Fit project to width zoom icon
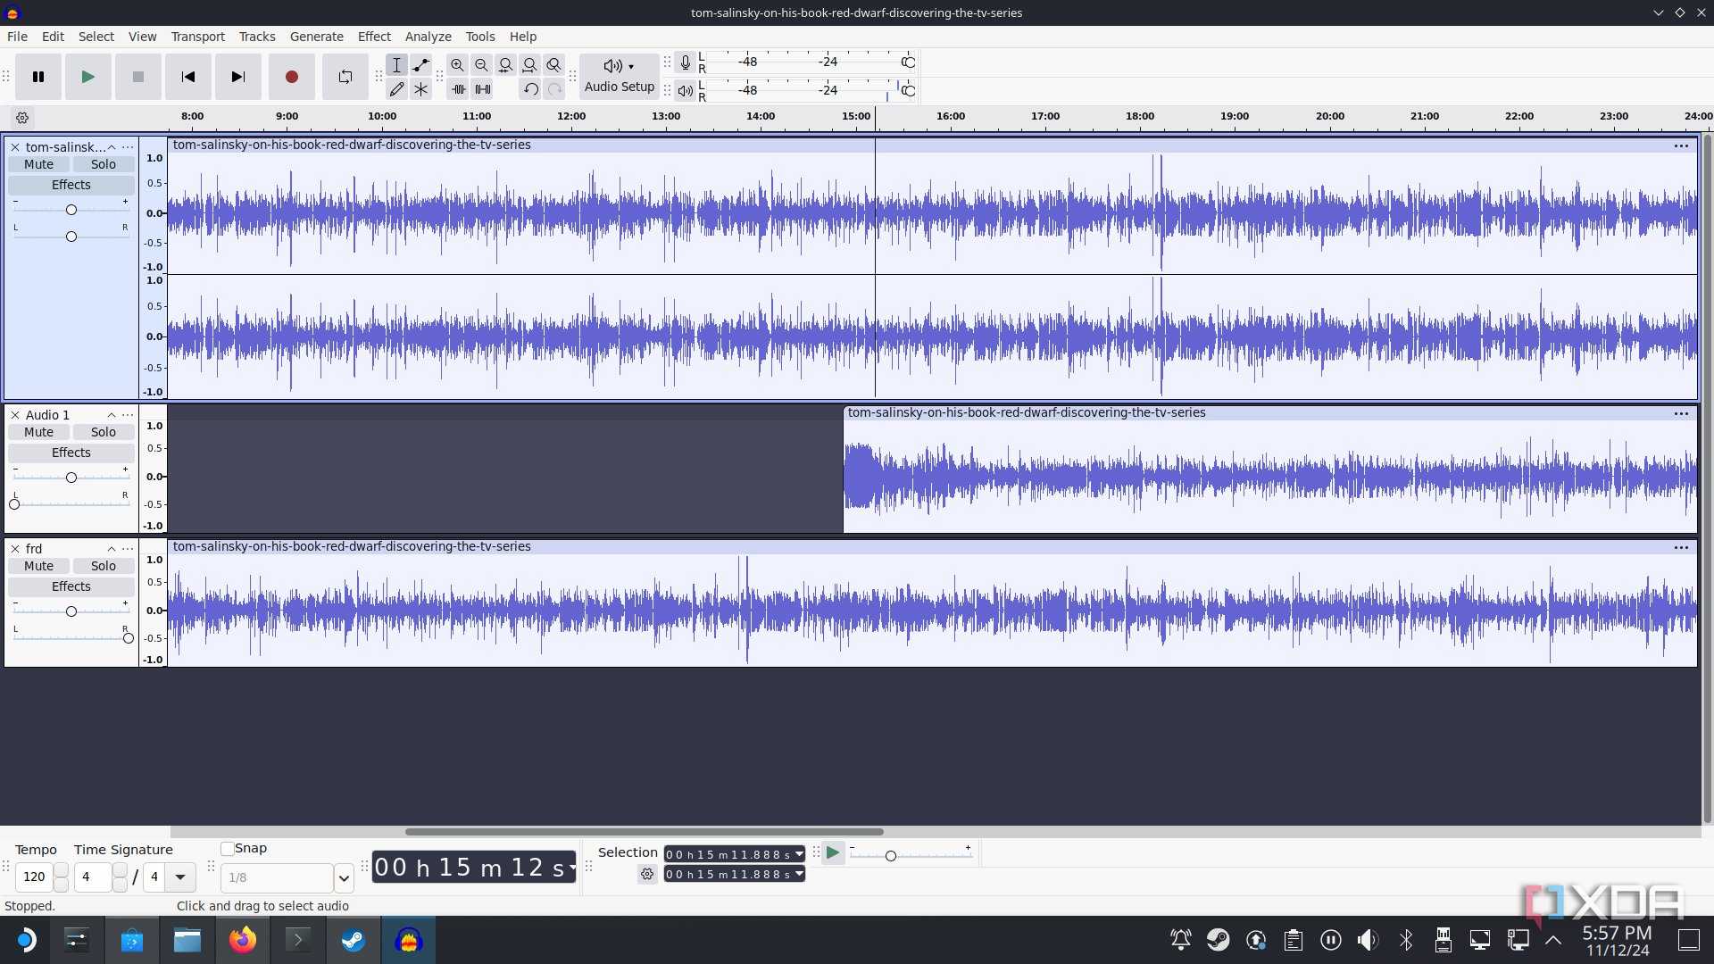Screen dimensions: 1714x964 click(529, 65)
